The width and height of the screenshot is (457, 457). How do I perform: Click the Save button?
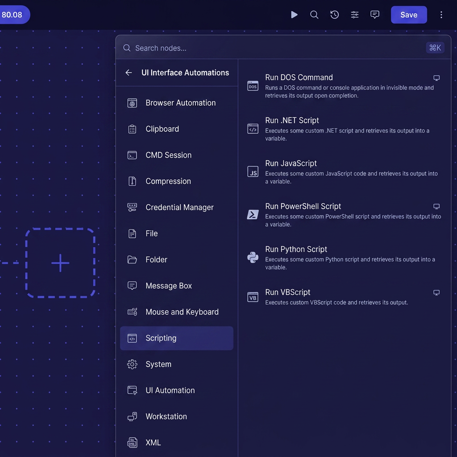coord(409,15)
